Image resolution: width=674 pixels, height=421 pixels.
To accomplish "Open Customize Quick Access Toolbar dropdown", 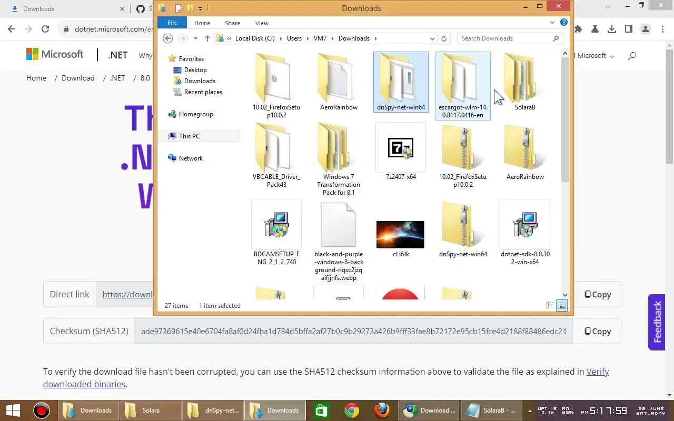I will click(201, 8).
